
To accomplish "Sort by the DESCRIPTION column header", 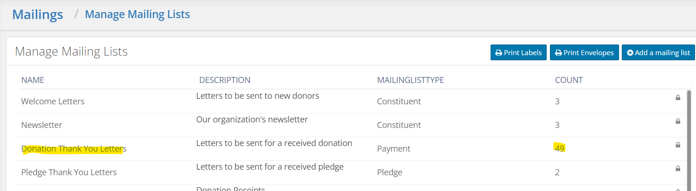I will (x=225, y=80).
